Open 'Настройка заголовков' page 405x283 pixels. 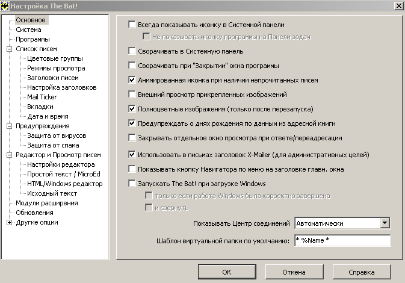tap(62, 87)
